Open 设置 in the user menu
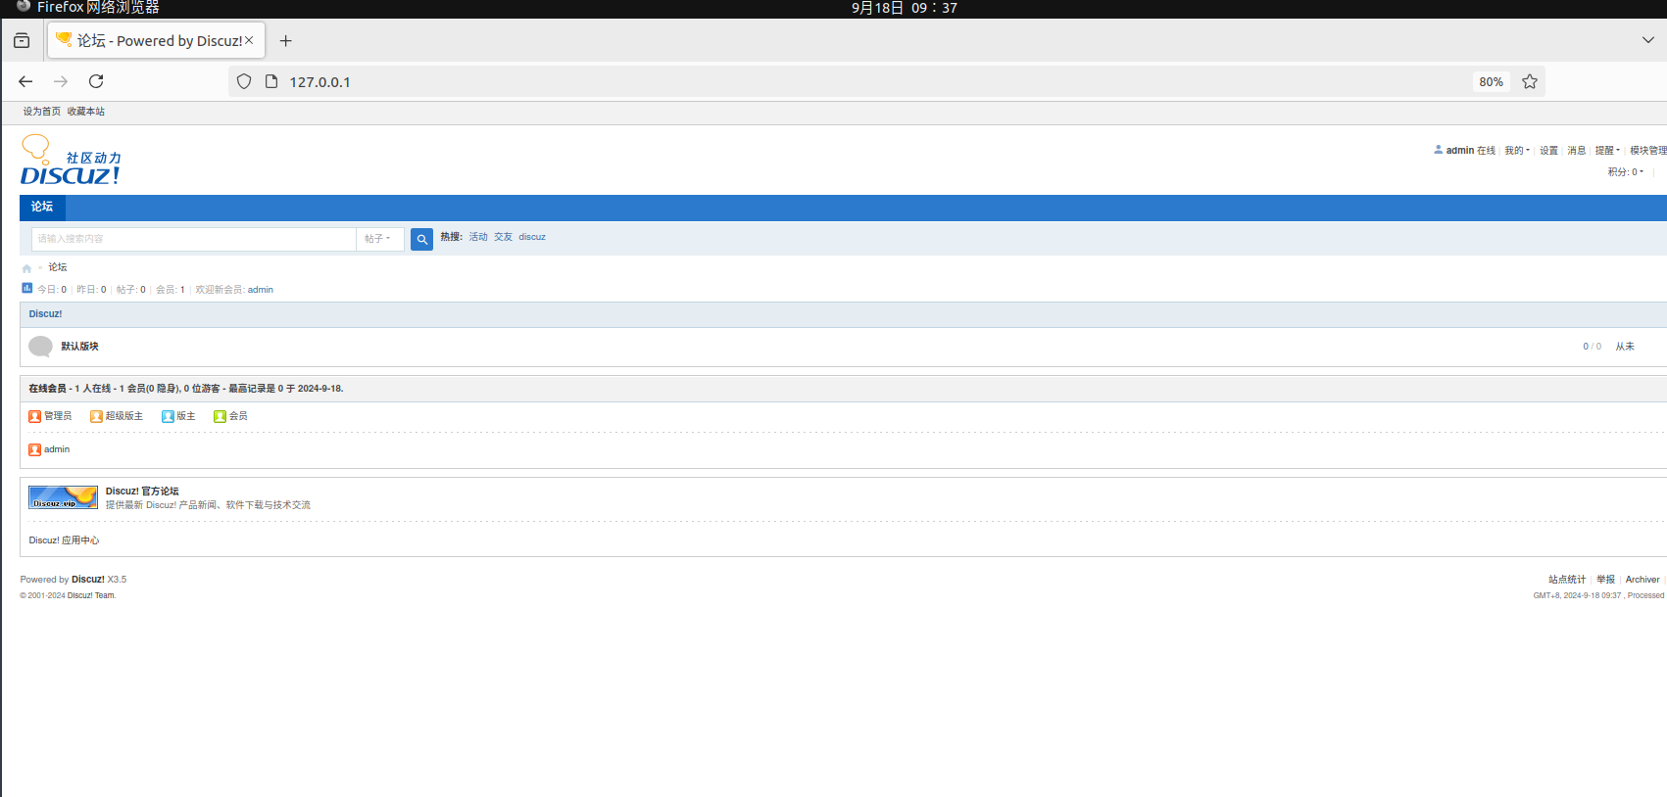 tap(1548, 151)
